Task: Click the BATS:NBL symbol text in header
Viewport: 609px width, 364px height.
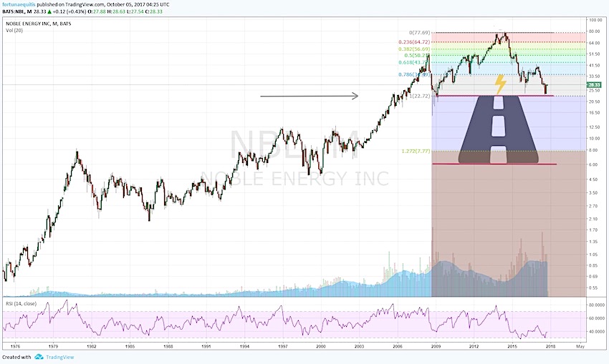Action: click(13, 11)
